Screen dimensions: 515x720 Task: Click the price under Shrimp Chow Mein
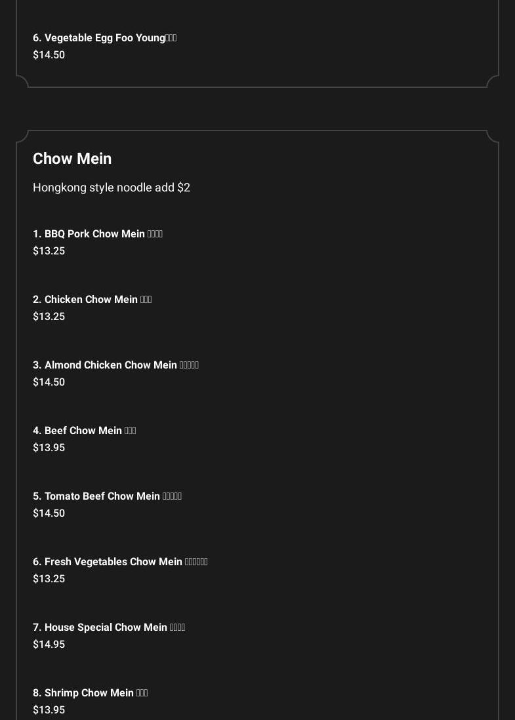49,710
